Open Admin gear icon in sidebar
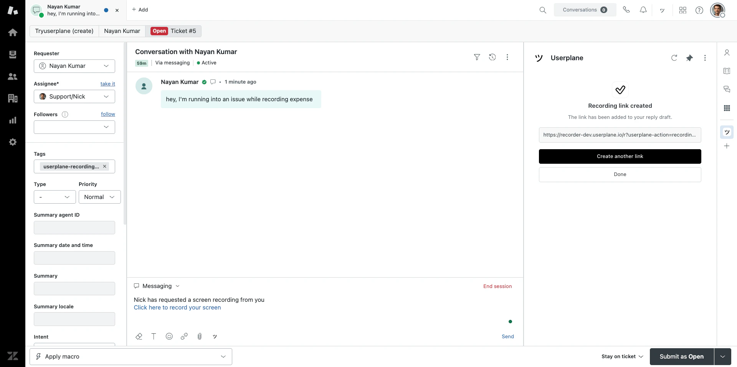 click(x=13, y=142)
